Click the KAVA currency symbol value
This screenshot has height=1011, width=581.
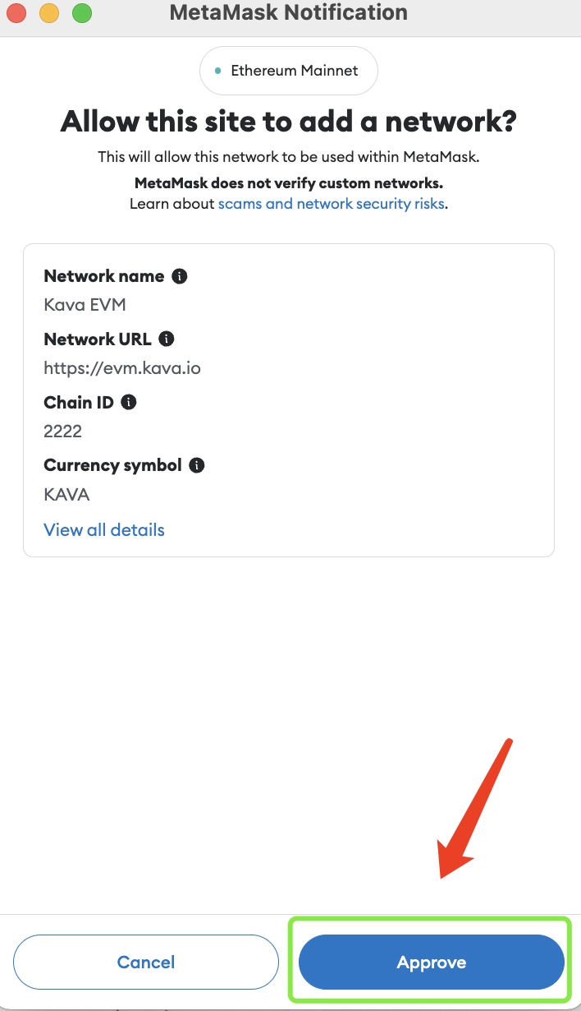coord(66,495)
